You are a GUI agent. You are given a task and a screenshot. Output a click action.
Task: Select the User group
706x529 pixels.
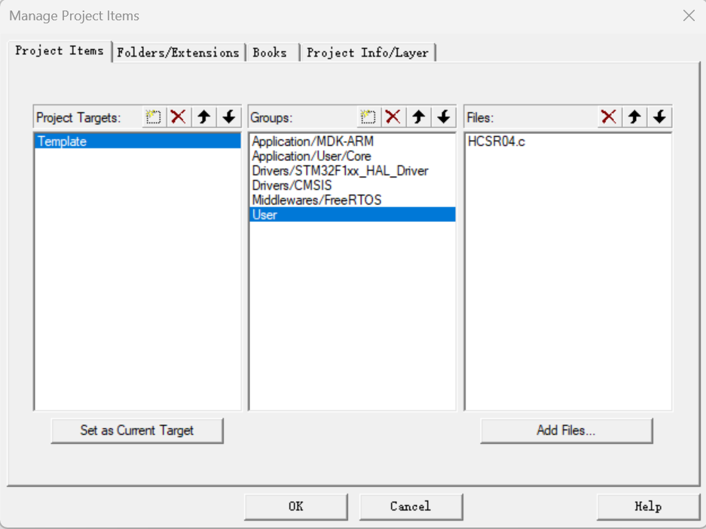pos(353,214)
